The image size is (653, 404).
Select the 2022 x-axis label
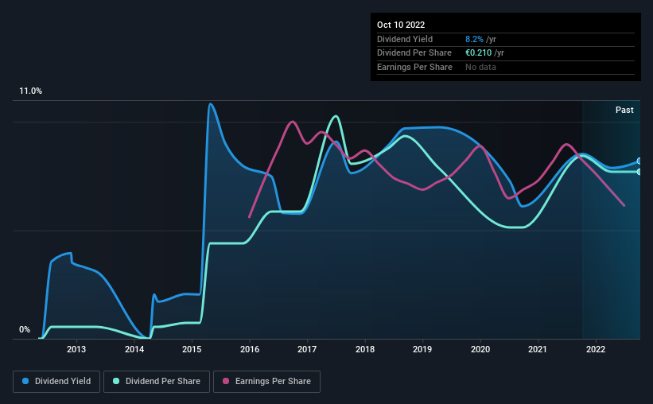click(596, 349)
